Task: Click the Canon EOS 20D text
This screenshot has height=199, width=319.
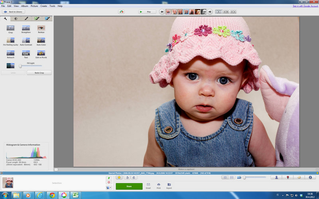Action: click(14, 160)
